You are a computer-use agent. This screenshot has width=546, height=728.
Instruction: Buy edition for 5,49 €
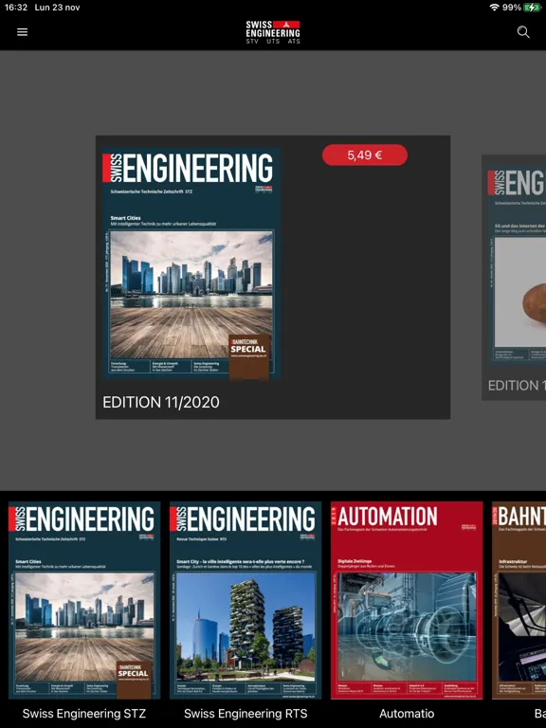[364, 155]
